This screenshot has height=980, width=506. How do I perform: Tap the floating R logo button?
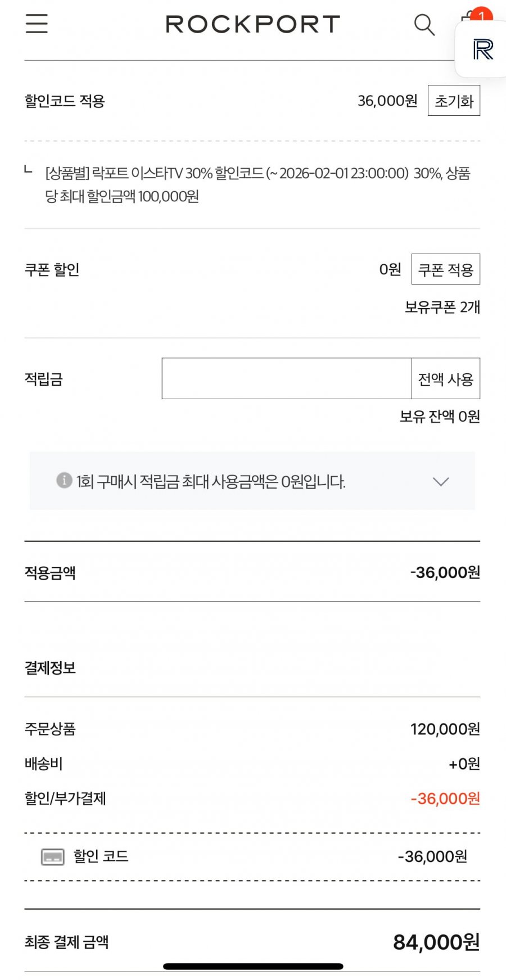click(x=483, y=50)
